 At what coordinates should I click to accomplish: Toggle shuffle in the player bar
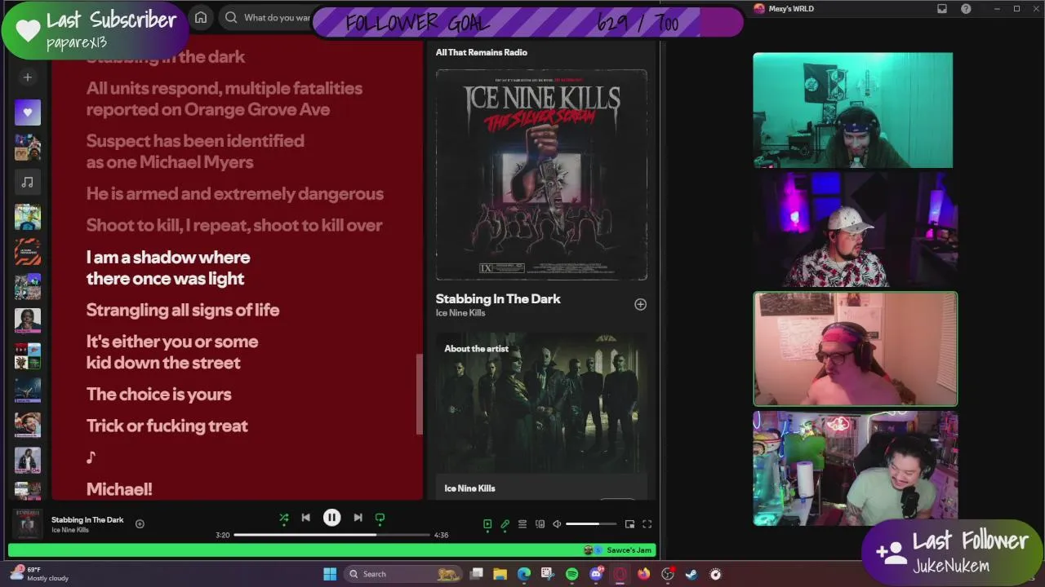(283, 518)
